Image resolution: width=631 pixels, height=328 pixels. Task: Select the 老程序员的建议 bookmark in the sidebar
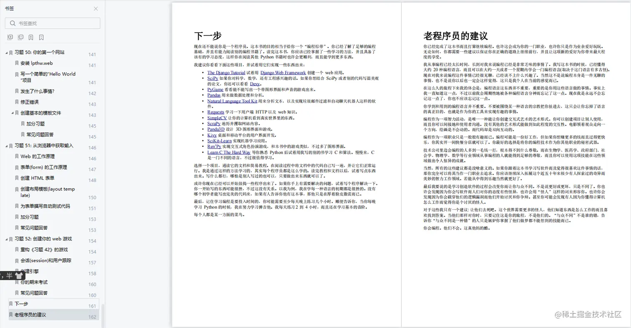tap(53, 315)
